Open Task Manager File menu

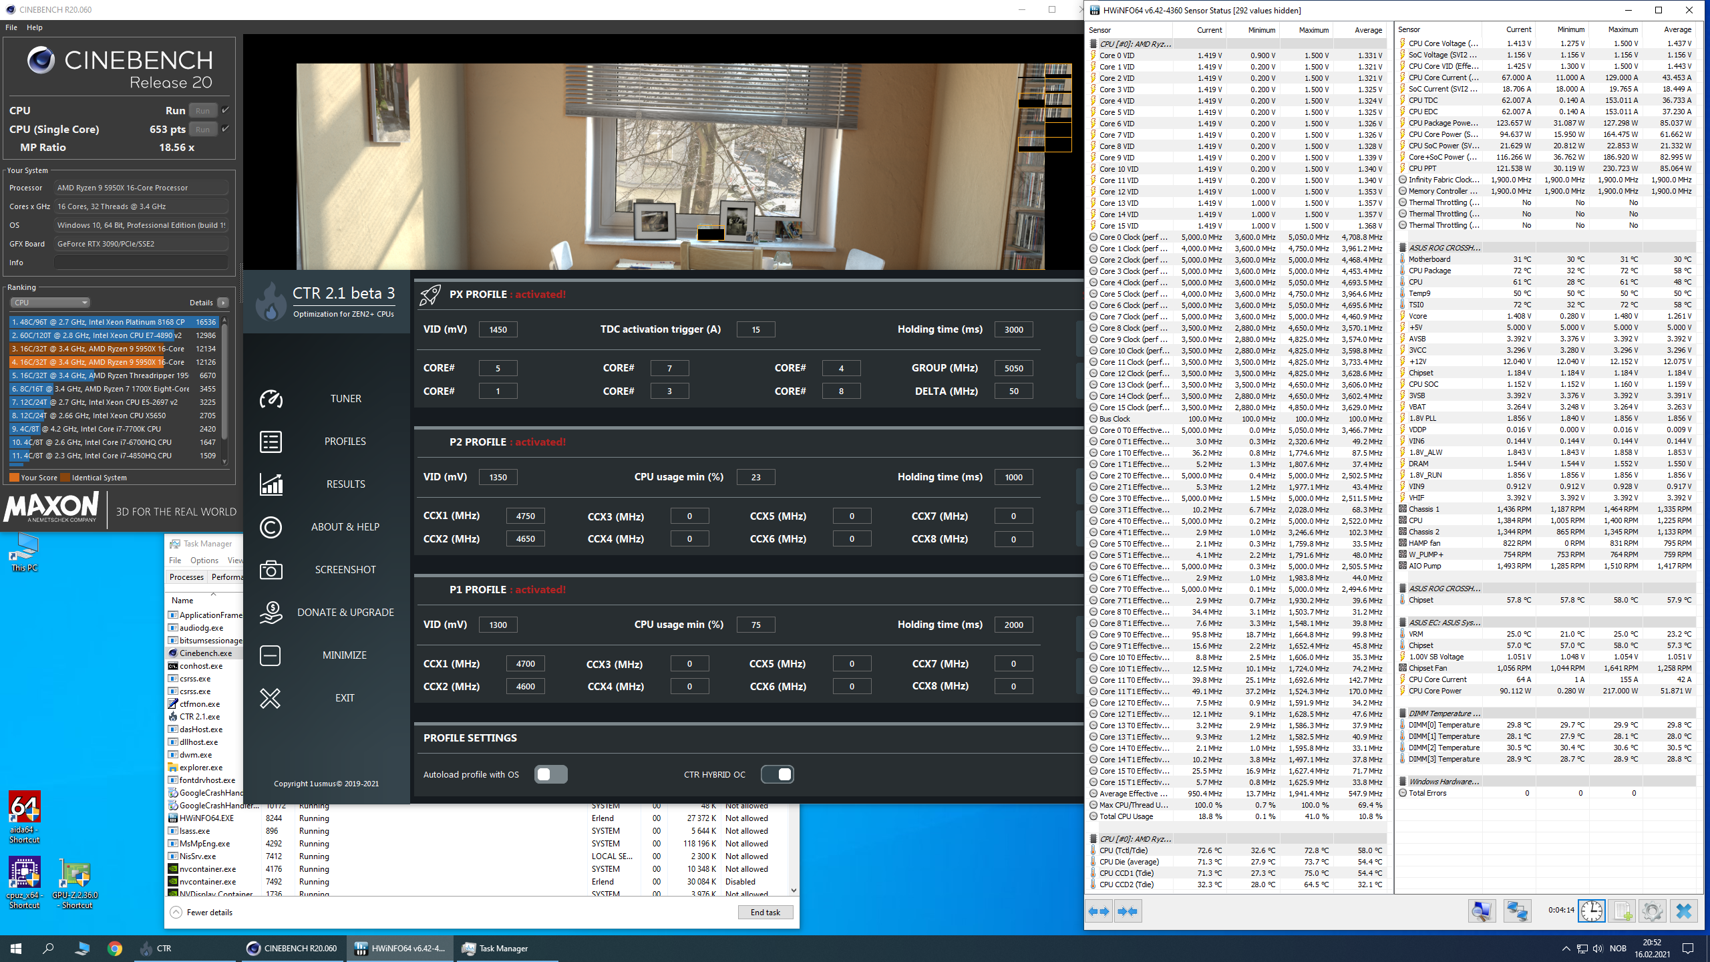(x=175, y=560)
